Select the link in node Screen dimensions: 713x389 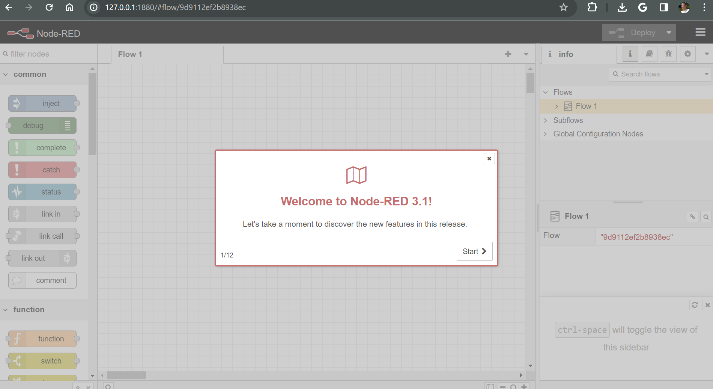[42, 214]
